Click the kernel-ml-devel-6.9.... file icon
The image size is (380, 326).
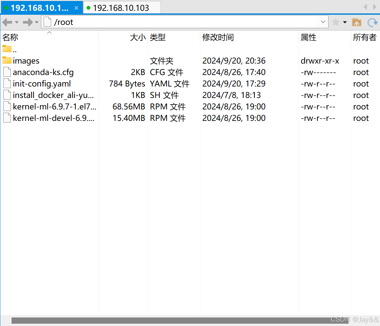coord(7,118)
